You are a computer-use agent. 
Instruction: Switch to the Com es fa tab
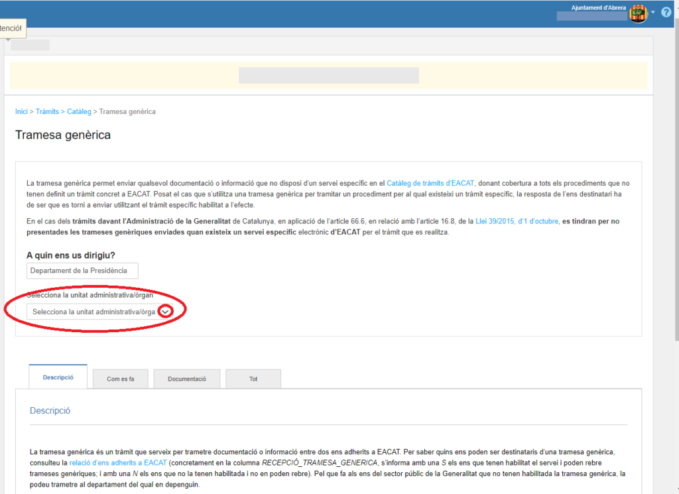[x=120, y=379]
